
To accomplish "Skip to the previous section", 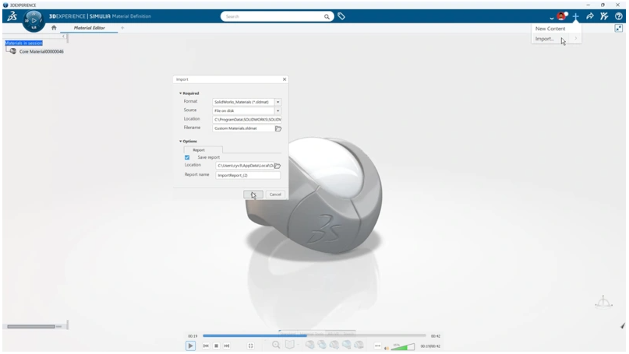I will [x=206, y=346].
